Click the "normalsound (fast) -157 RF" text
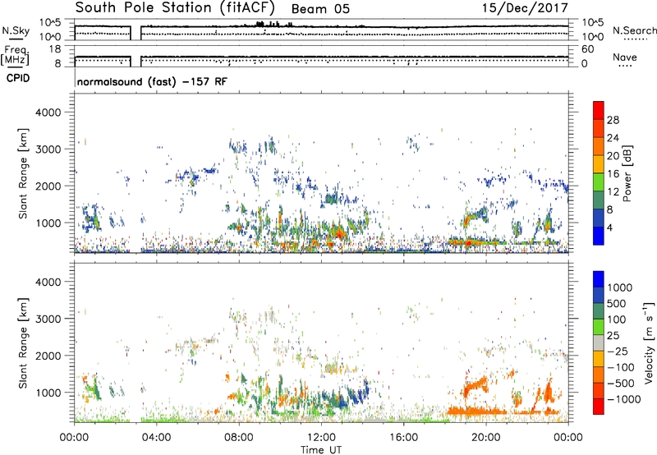Image resolution: width=657 pixels, height=455 pixels. pyautogui.click(x=152, y=81)
